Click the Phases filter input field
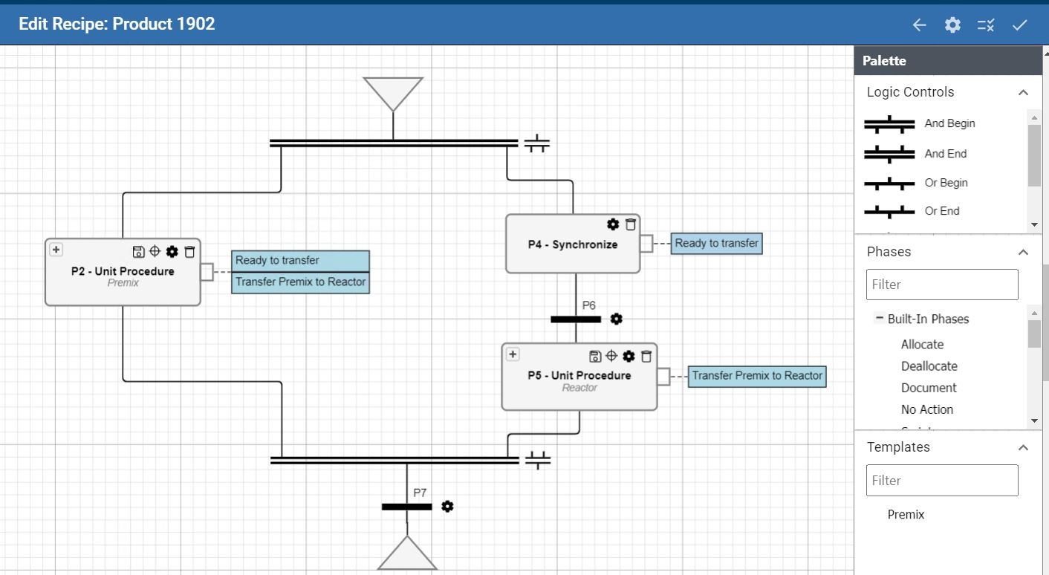1049x575 pixels. [x=942, y=285]
